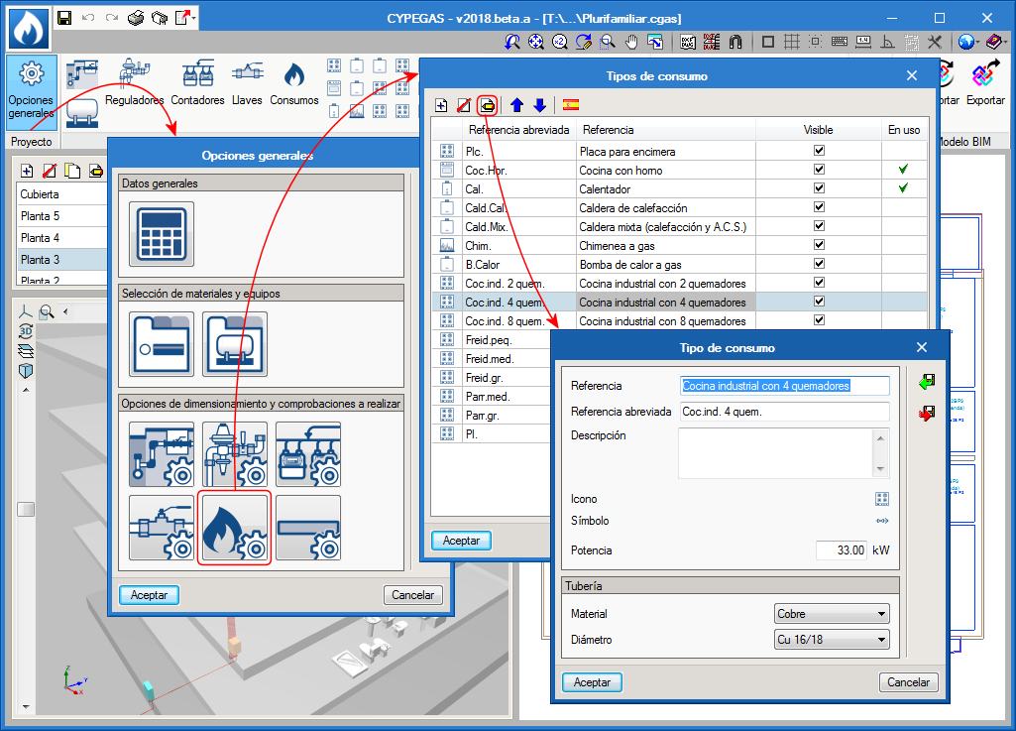Click Aceptar in Tipos de consumo dialog
This screenshot has width=1016, height=731.
tap(461, 541)
